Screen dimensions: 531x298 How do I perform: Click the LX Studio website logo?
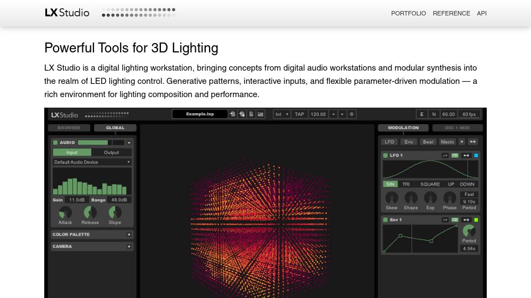(x=67, y=13)
